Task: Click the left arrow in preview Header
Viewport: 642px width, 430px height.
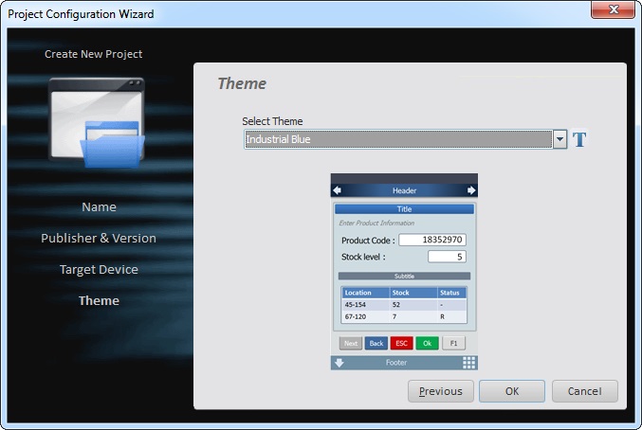Action: pos(337,190)
